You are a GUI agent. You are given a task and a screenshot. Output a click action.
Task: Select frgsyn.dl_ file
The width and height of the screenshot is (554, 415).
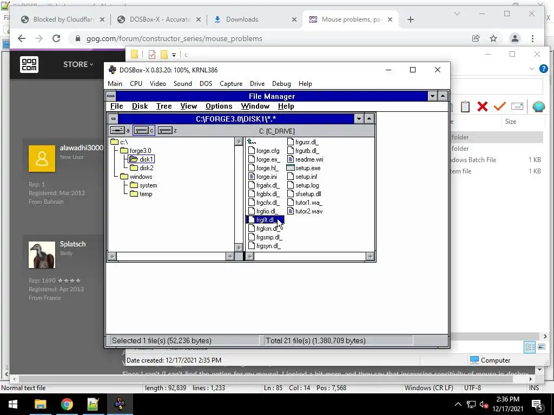265,246
